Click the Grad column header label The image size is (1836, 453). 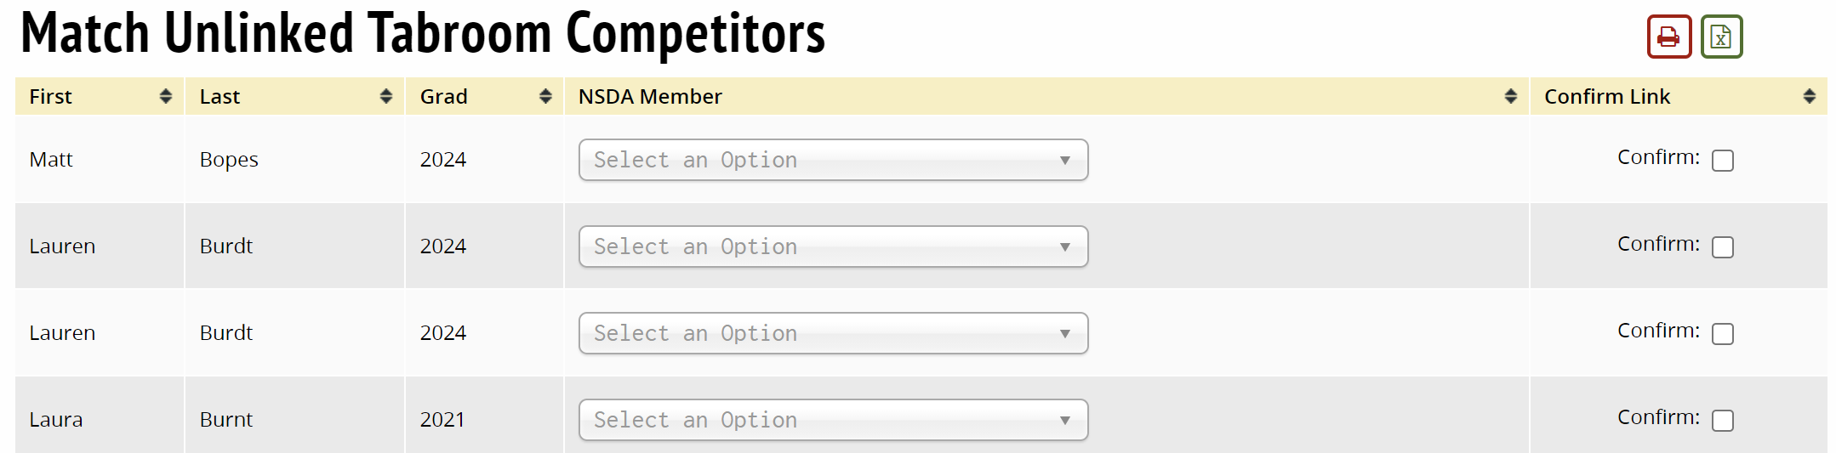click(x=443, y=97)
